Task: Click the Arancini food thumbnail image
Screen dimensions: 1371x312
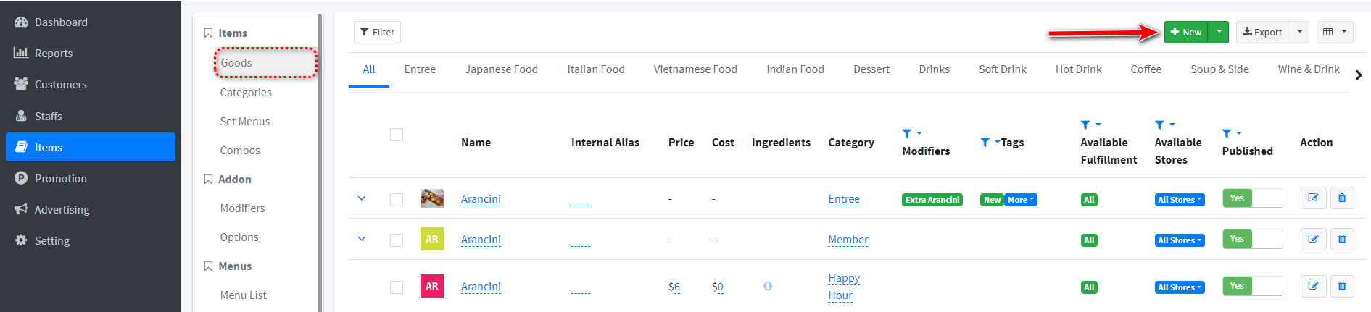Action: pyautogui.click(x=432, y=198)
